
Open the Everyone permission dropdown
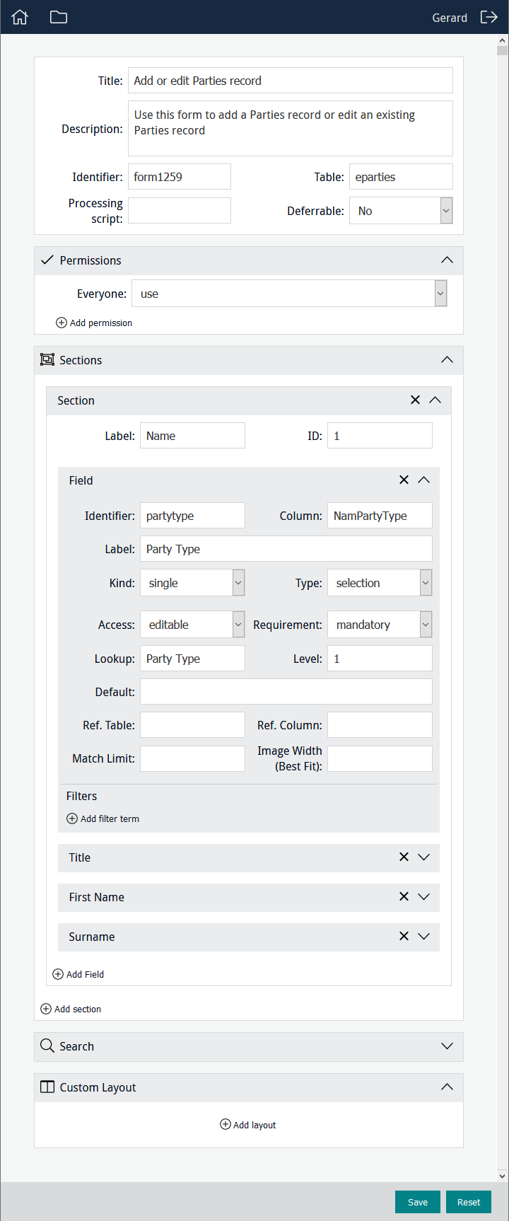tap(440, 294)
